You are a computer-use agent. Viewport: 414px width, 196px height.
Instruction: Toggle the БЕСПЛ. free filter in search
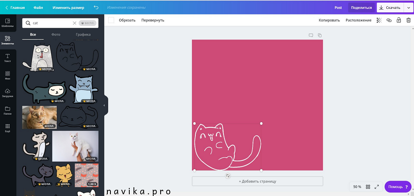87,23
